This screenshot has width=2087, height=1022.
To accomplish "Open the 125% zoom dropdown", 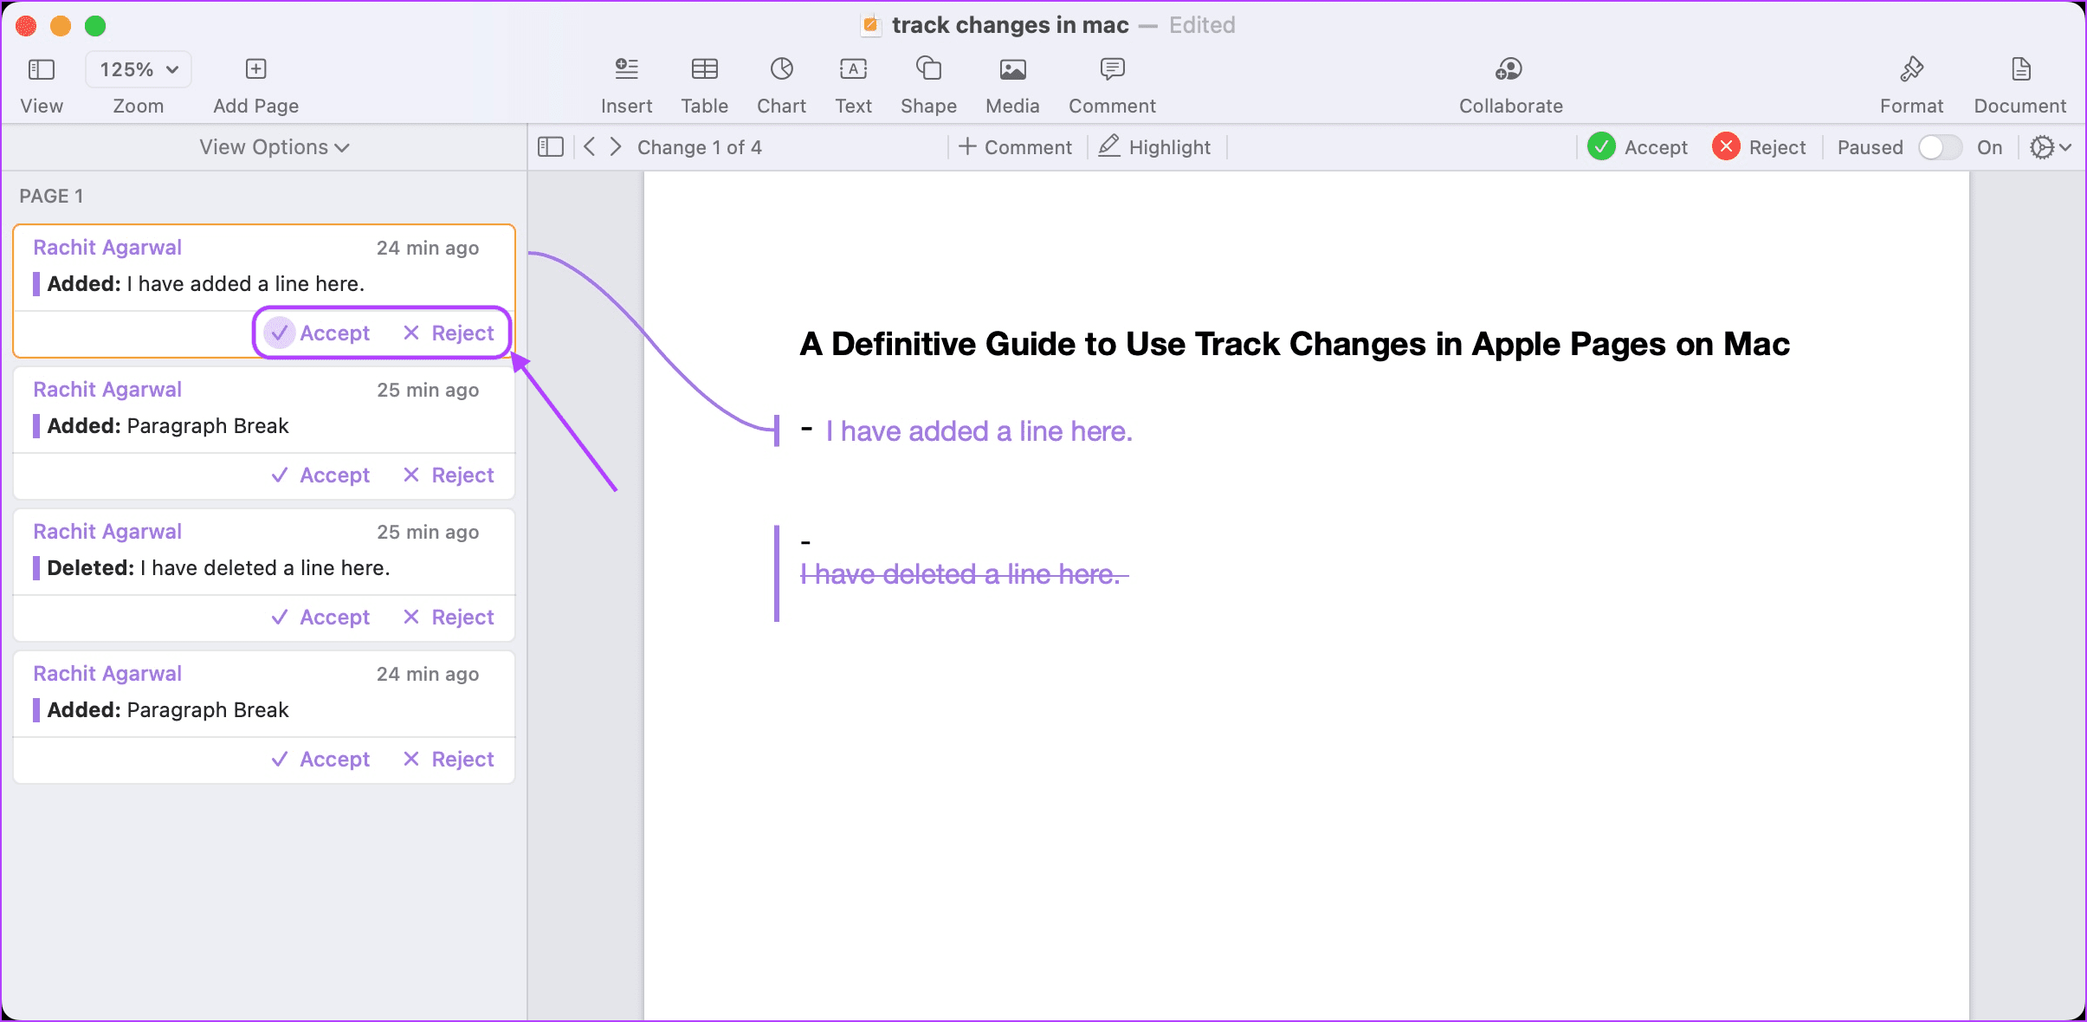I will 139,69.
